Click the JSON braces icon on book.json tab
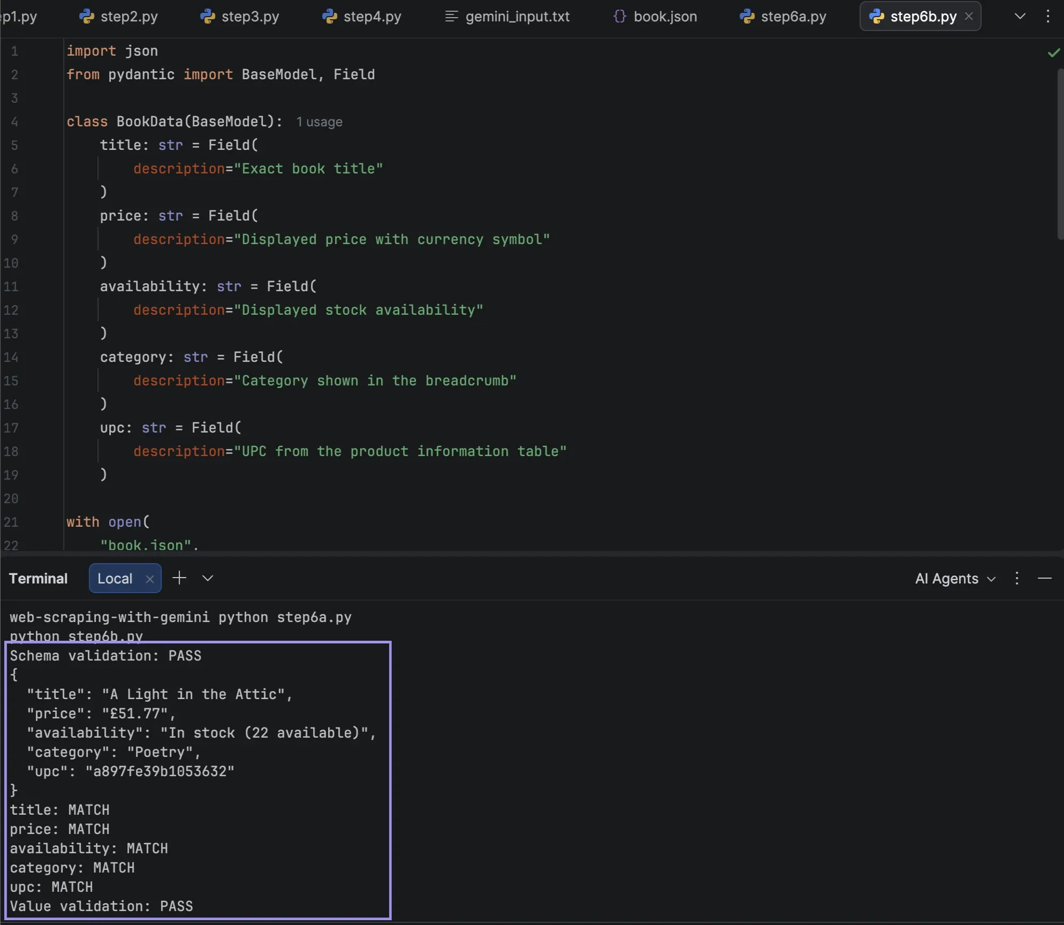Screen dimensions: 1064x925 (619, 17)
